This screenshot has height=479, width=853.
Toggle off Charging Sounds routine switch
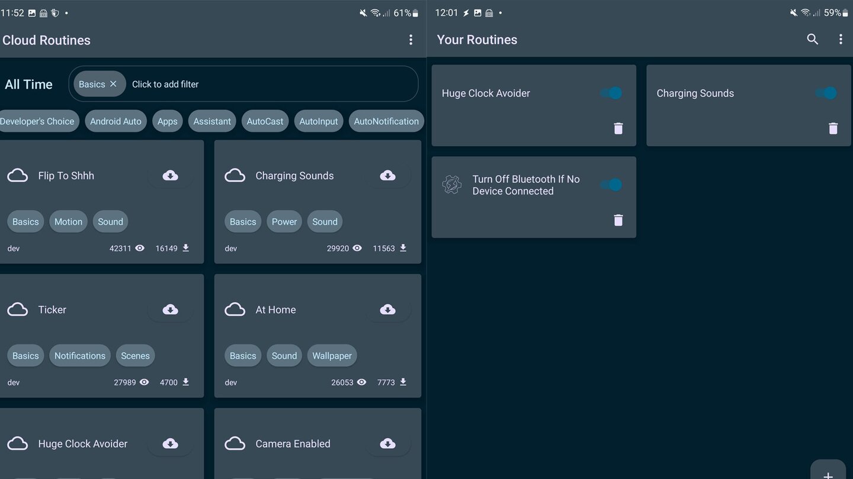[x=826, y=93]
